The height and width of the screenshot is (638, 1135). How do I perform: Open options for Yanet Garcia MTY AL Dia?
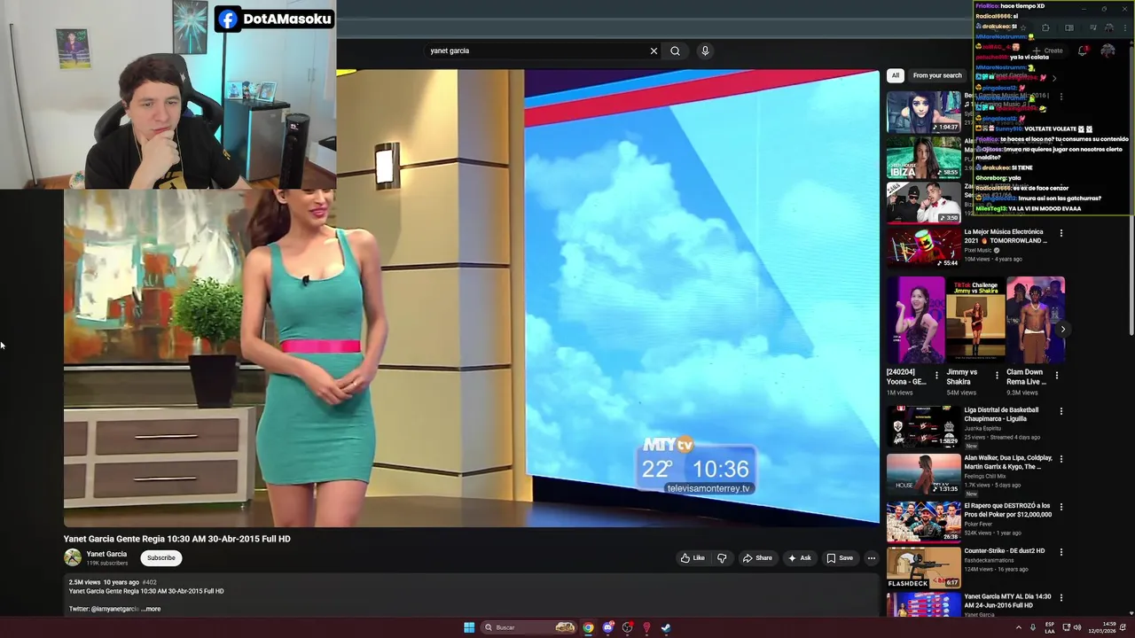[x=1061, y=597]
